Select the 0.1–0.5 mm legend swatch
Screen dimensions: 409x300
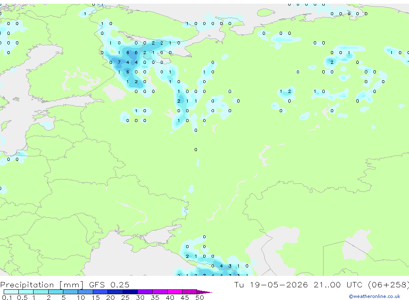click(x=11, y=292)
